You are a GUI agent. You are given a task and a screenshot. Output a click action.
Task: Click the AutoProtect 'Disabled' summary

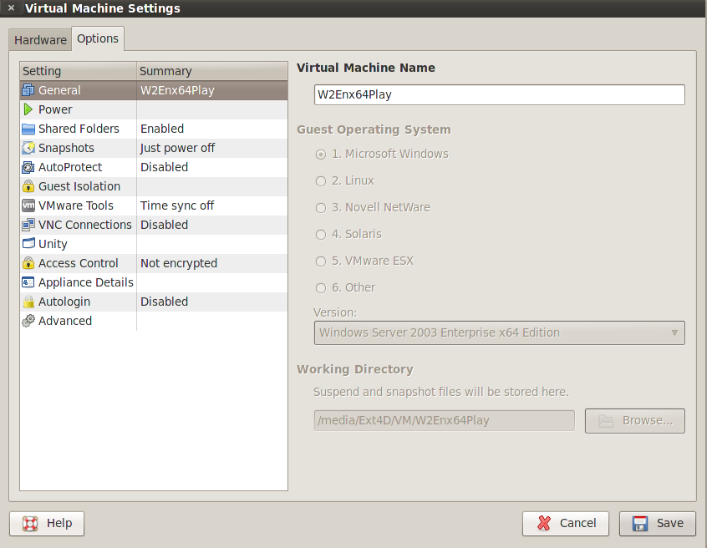point(165,167)
